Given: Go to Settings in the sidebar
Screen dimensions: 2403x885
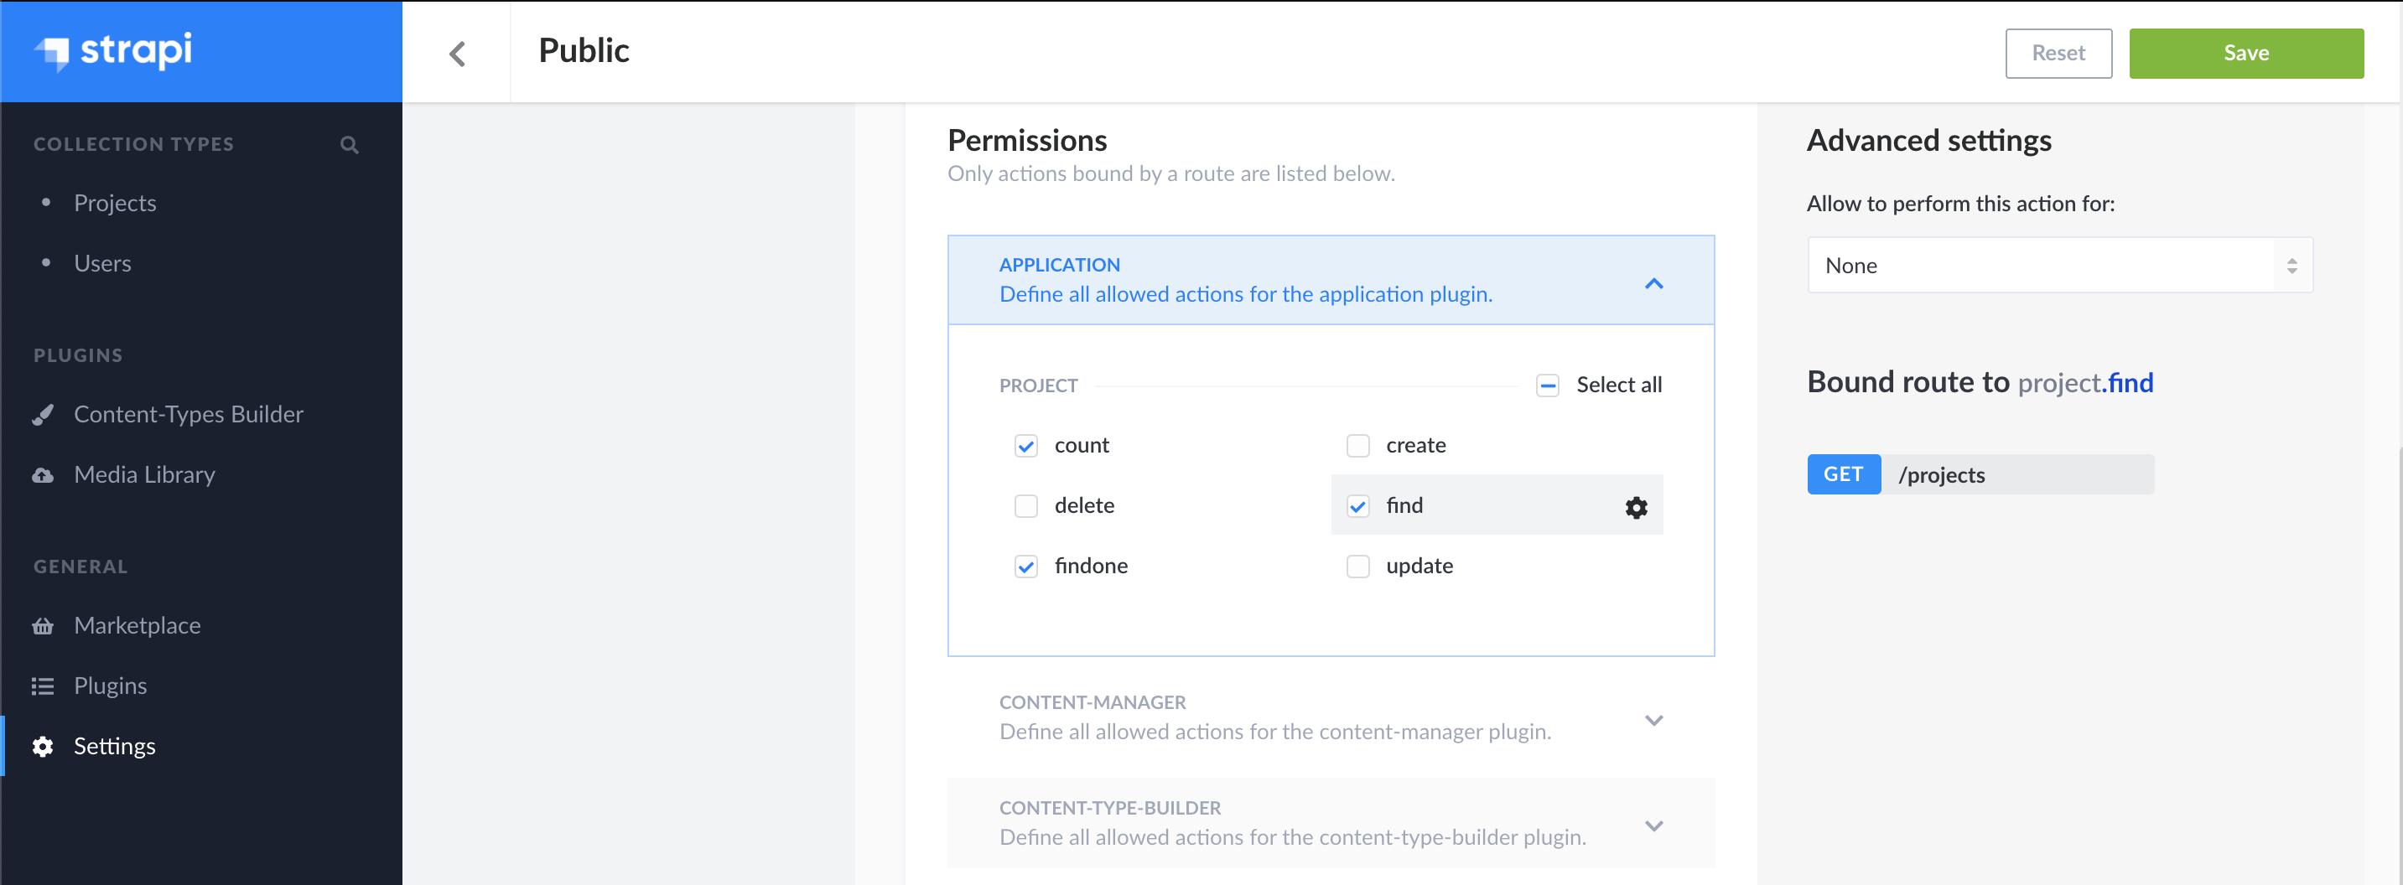Looking at the screenshot, I should [114, 746].
